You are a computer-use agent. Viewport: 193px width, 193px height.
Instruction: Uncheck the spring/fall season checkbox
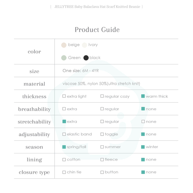(64, 147)
